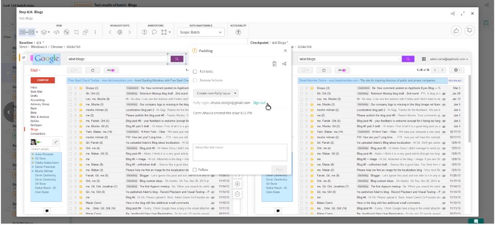Go to previous highlighted diff
Image resolution: width=495 pixels, height=225 pixels.
110,32
